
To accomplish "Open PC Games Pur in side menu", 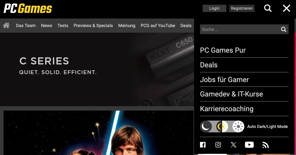I will tap(223, 50).
